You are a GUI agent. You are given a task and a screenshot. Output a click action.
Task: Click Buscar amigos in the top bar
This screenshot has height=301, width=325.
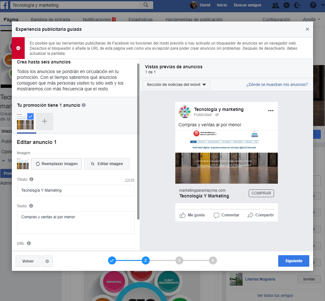pyautogui.click(x=247, y=5)
